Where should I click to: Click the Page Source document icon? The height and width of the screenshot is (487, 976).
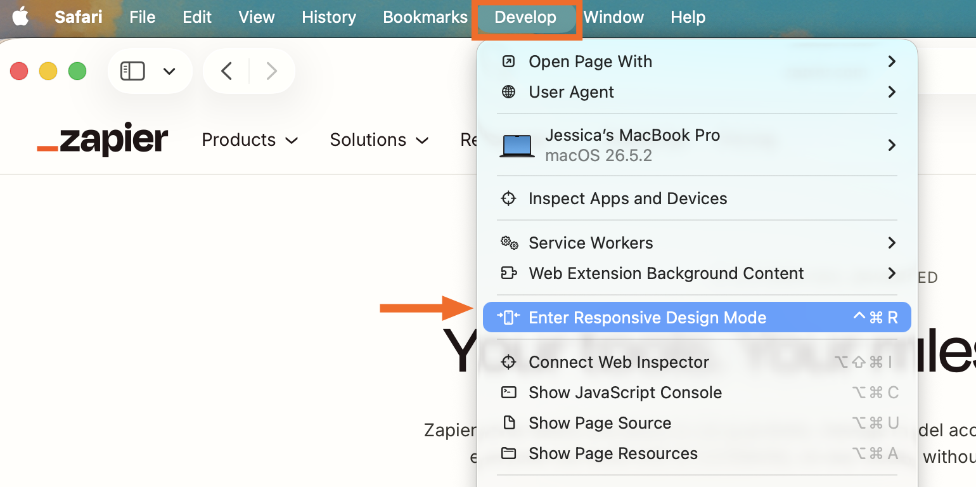tap(508, 423)
